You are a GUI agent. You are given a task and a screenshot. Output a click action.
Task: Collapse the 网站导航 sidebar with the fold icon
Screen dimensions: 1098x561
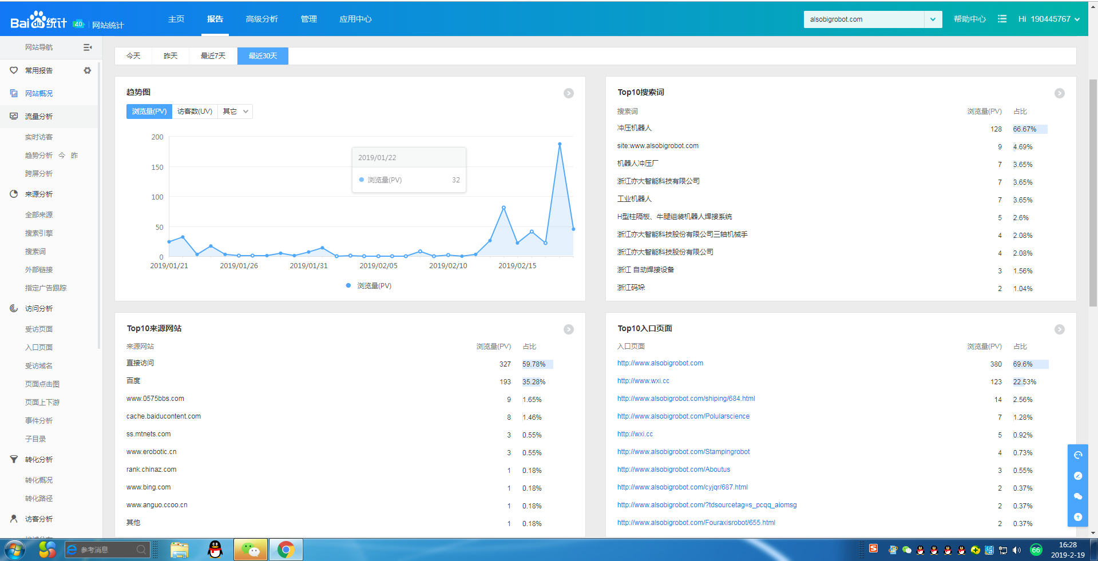(x=88, y=47)
